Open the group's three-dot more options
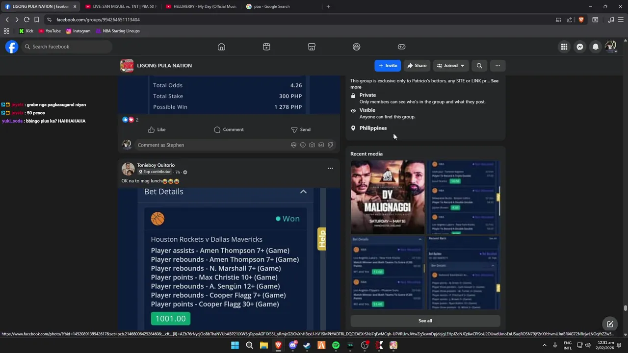The width and height of the screenshot is (628, 353). (497, 66)
